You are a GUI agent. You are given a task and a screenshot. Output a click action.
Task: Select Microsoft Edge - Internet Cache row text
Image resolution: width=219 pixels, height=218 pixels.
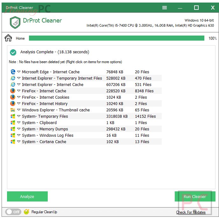51,72
